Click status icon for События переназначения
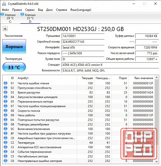 pyautogui.click(x=6, y=152)
